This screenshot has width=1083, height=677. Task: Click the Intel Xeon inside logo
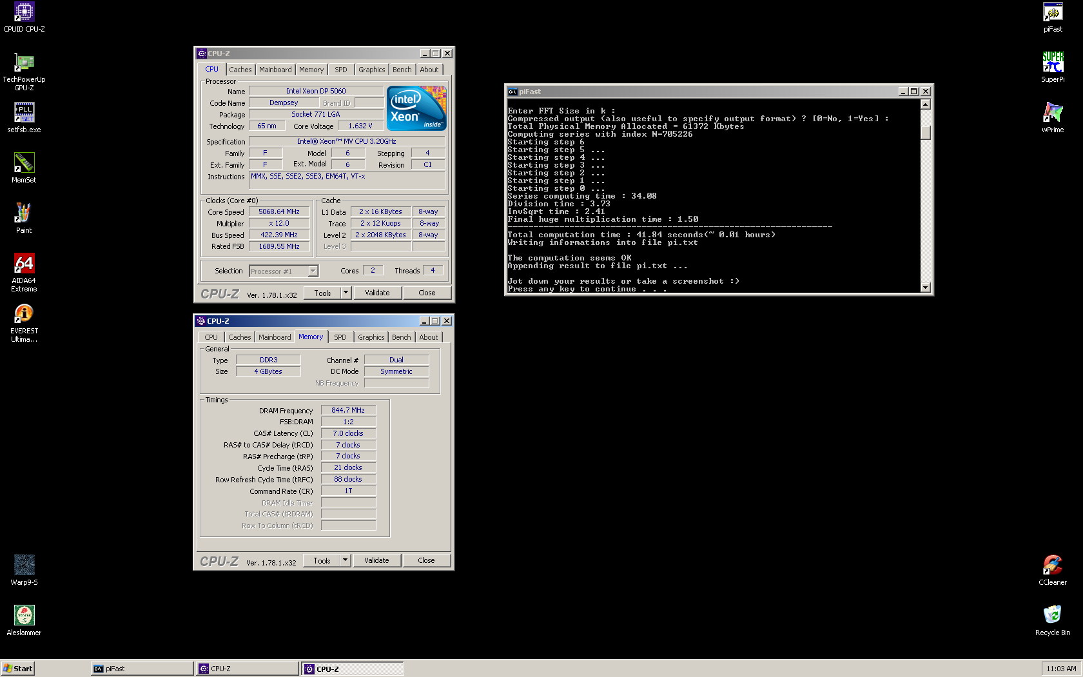click(416, 108)
